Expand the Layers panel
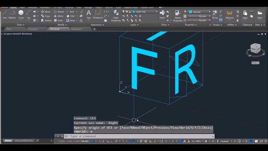 tap(134, 25)
